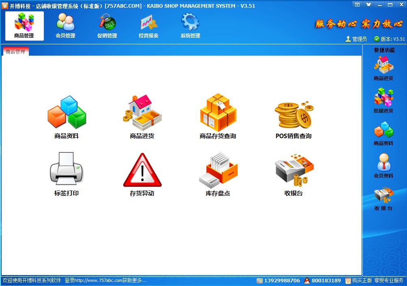
Task: Click 会员资料 shortcut in sidebar
Action: [x=383, y=166]
